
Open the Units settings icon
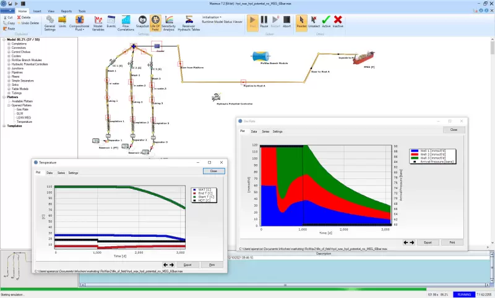coord(62,22)
